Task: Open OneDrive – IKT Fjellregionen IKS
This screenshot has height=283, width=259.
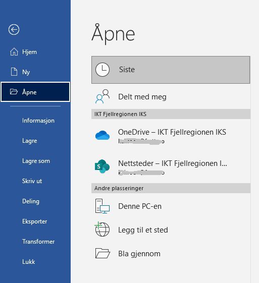Action: (x=171, y=136)
